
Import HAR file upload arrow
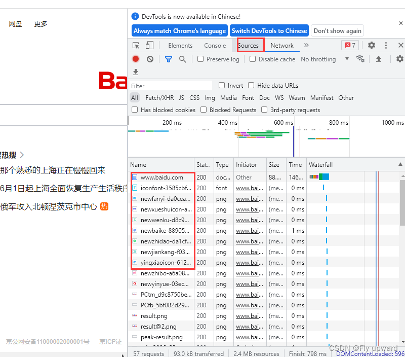click(378, 59)
